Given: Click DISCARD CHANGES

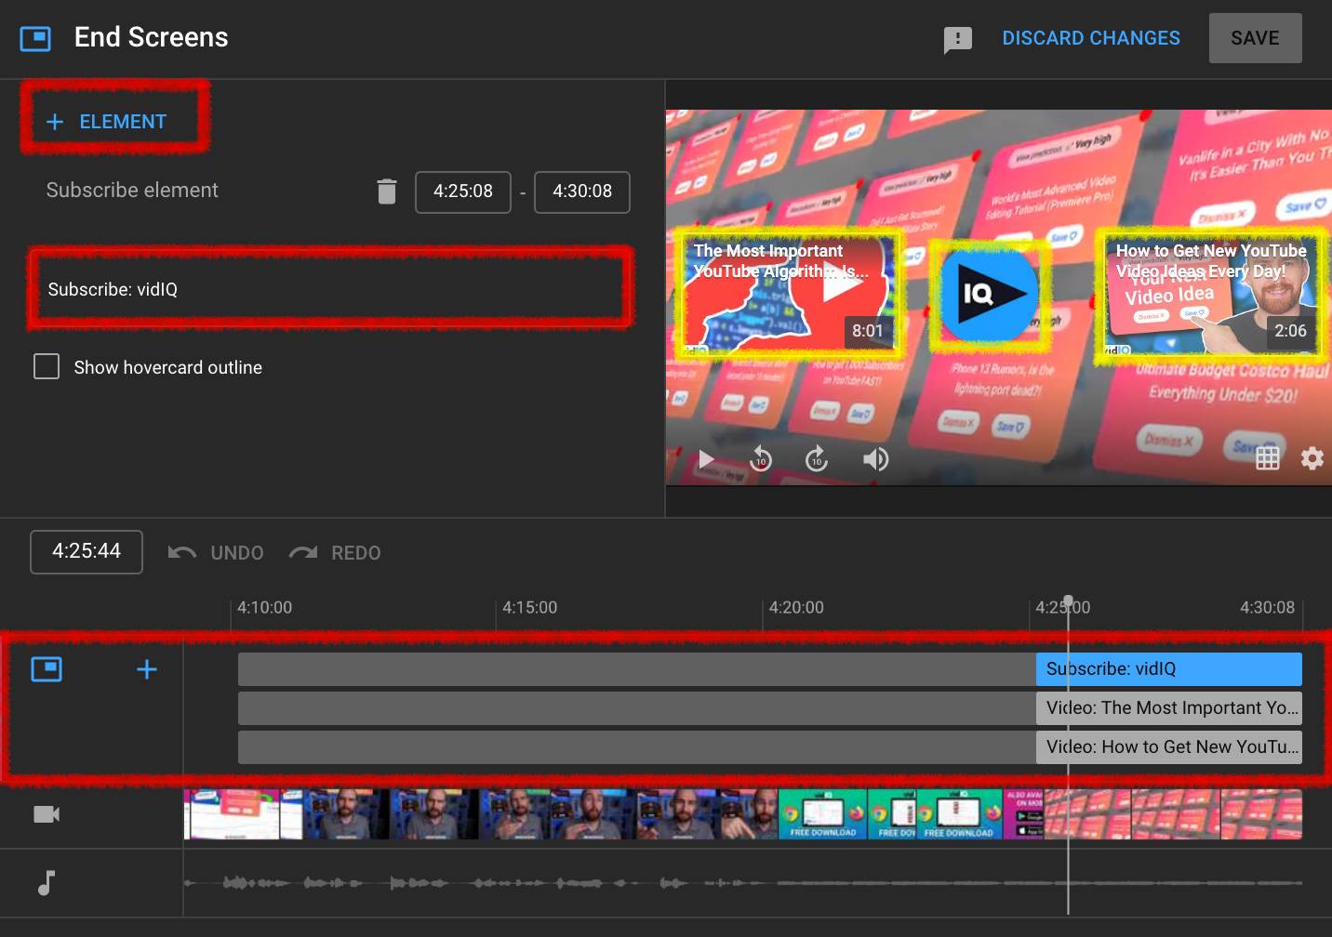Looking at the screenshot, I should [x=1091, y=38].
